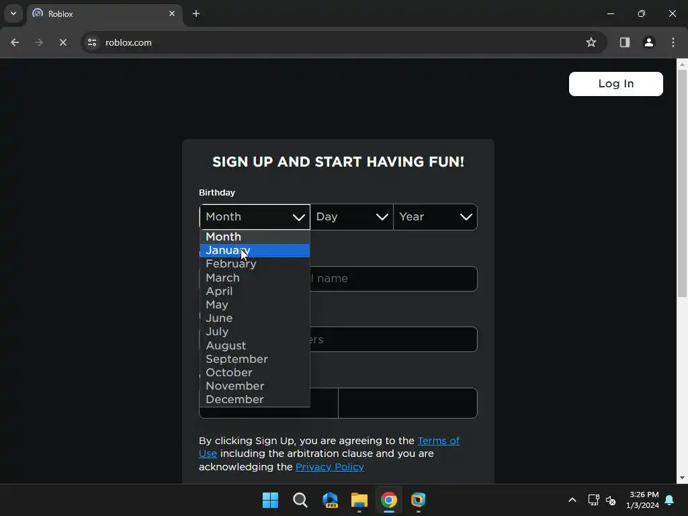Stop loading the page
The image size is (688, 516).
(62, 42)
